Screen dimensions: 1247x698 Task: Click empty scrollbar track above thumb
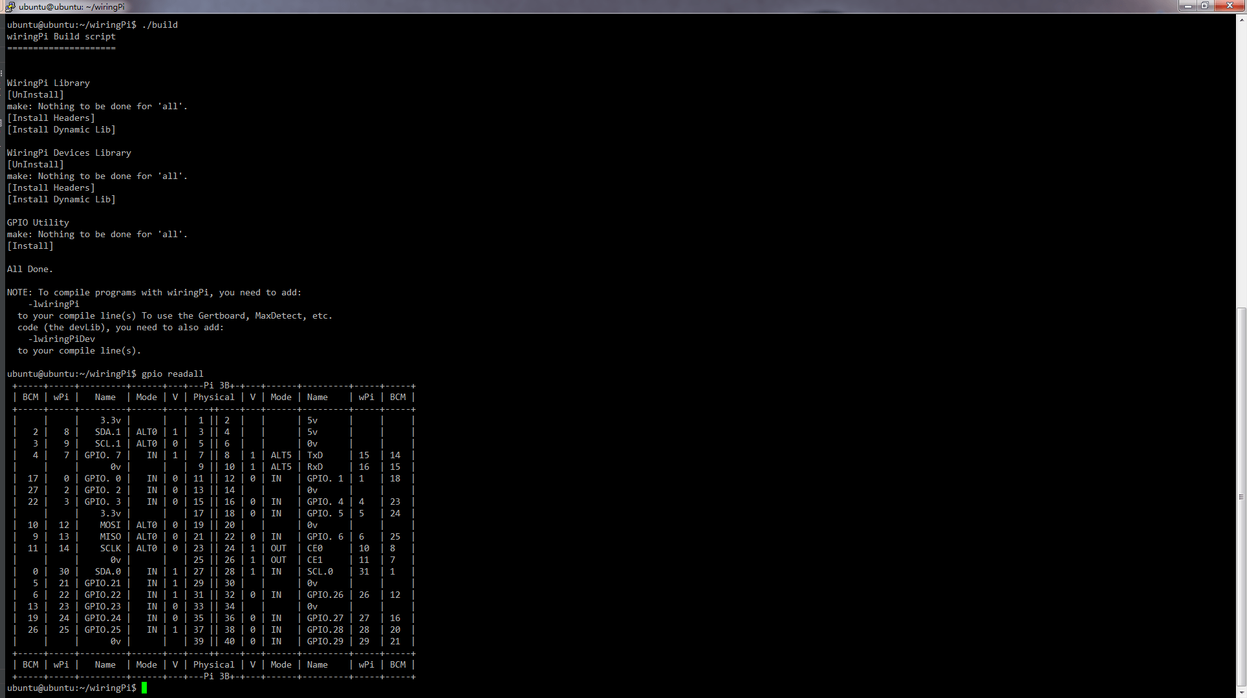point(1241,162)
